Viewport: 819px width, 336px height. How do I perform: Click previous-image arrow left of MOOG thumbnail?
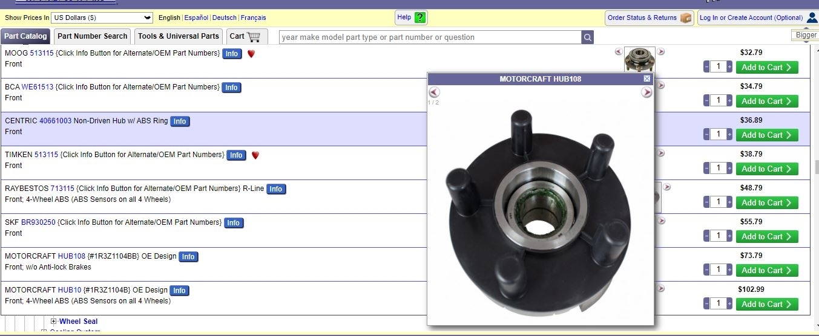[x=618, y=52]
